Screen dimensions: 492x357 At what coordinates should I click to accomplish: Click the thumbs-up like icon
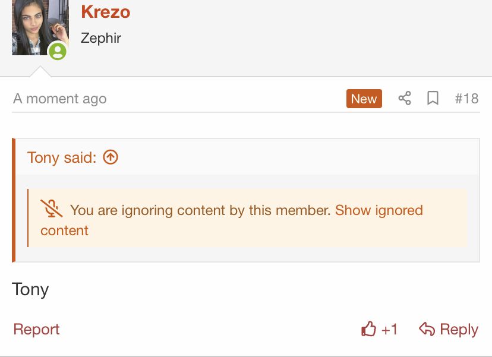369,329
